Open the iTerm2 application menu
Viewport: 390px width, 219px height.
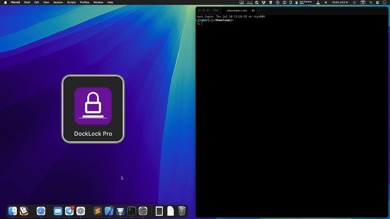point(15,3)
